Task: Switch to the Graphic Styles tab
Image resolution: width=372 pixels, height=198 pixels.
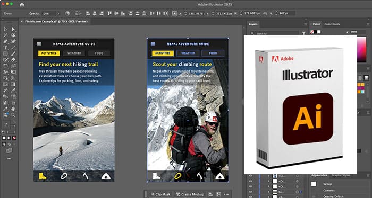Action: [341, 175]
